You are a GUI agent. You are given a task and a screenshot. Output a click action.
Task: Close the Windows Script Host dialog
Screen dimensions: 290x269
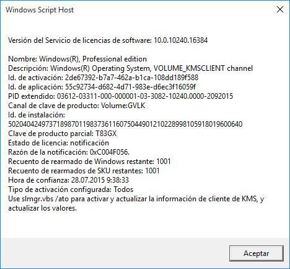(280, 9)
